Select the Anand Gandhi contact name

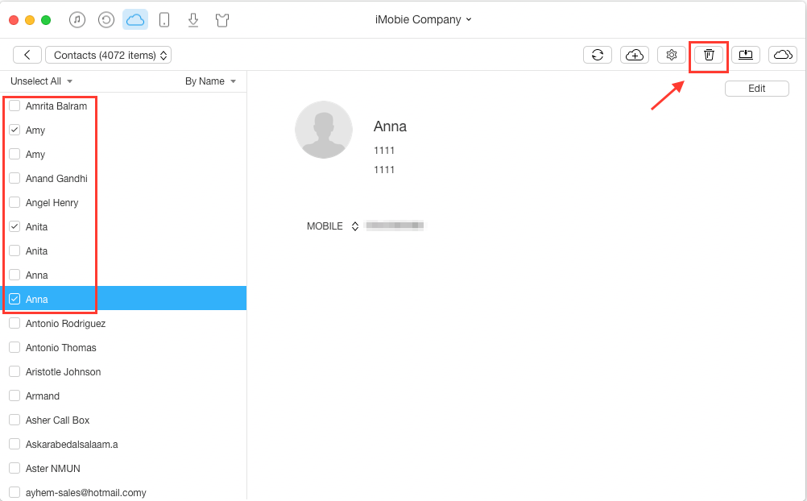coord(56,179)
